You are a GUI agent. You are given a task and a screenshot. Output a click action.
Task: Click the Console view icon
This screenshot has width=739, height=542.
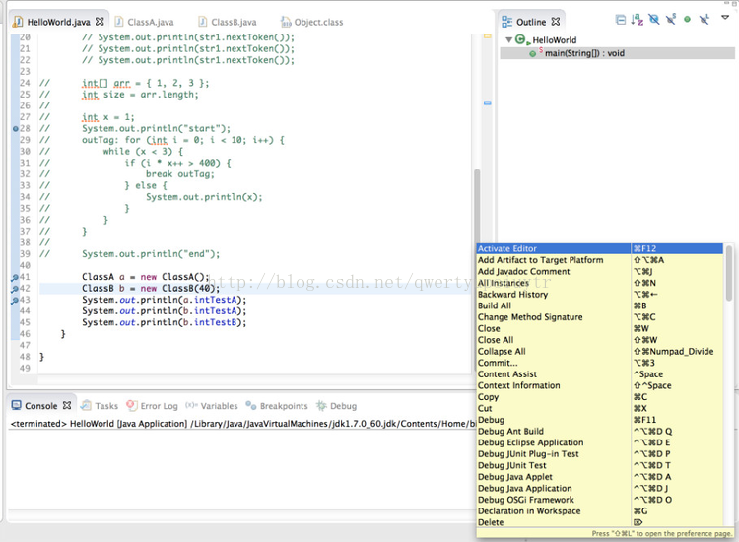coord(17,405)
